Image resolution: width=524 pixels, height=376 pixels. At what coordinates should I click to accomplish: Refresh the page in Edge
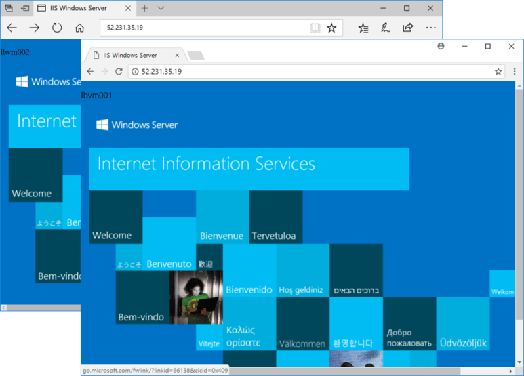57,28
